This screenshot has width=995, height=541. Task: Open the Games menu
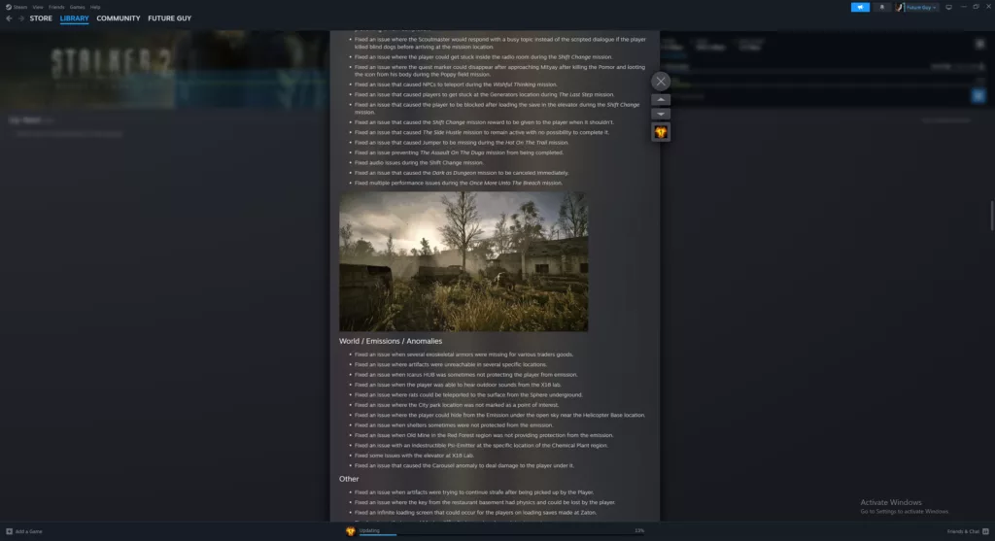77,7
